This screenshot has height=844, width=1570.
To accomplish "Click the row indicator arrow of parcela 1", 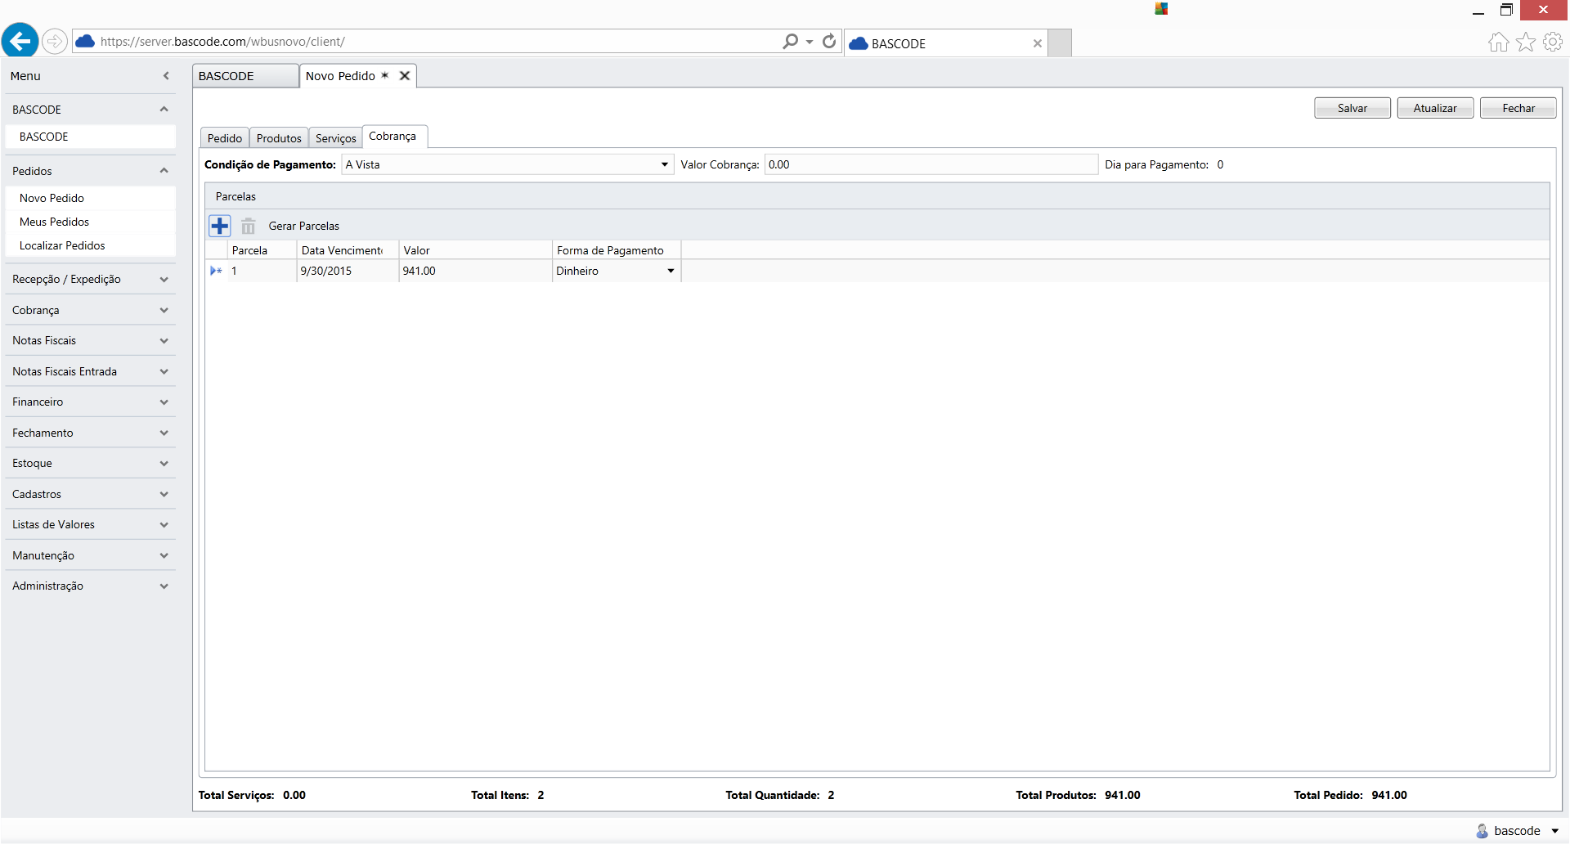I will point(216,271).
